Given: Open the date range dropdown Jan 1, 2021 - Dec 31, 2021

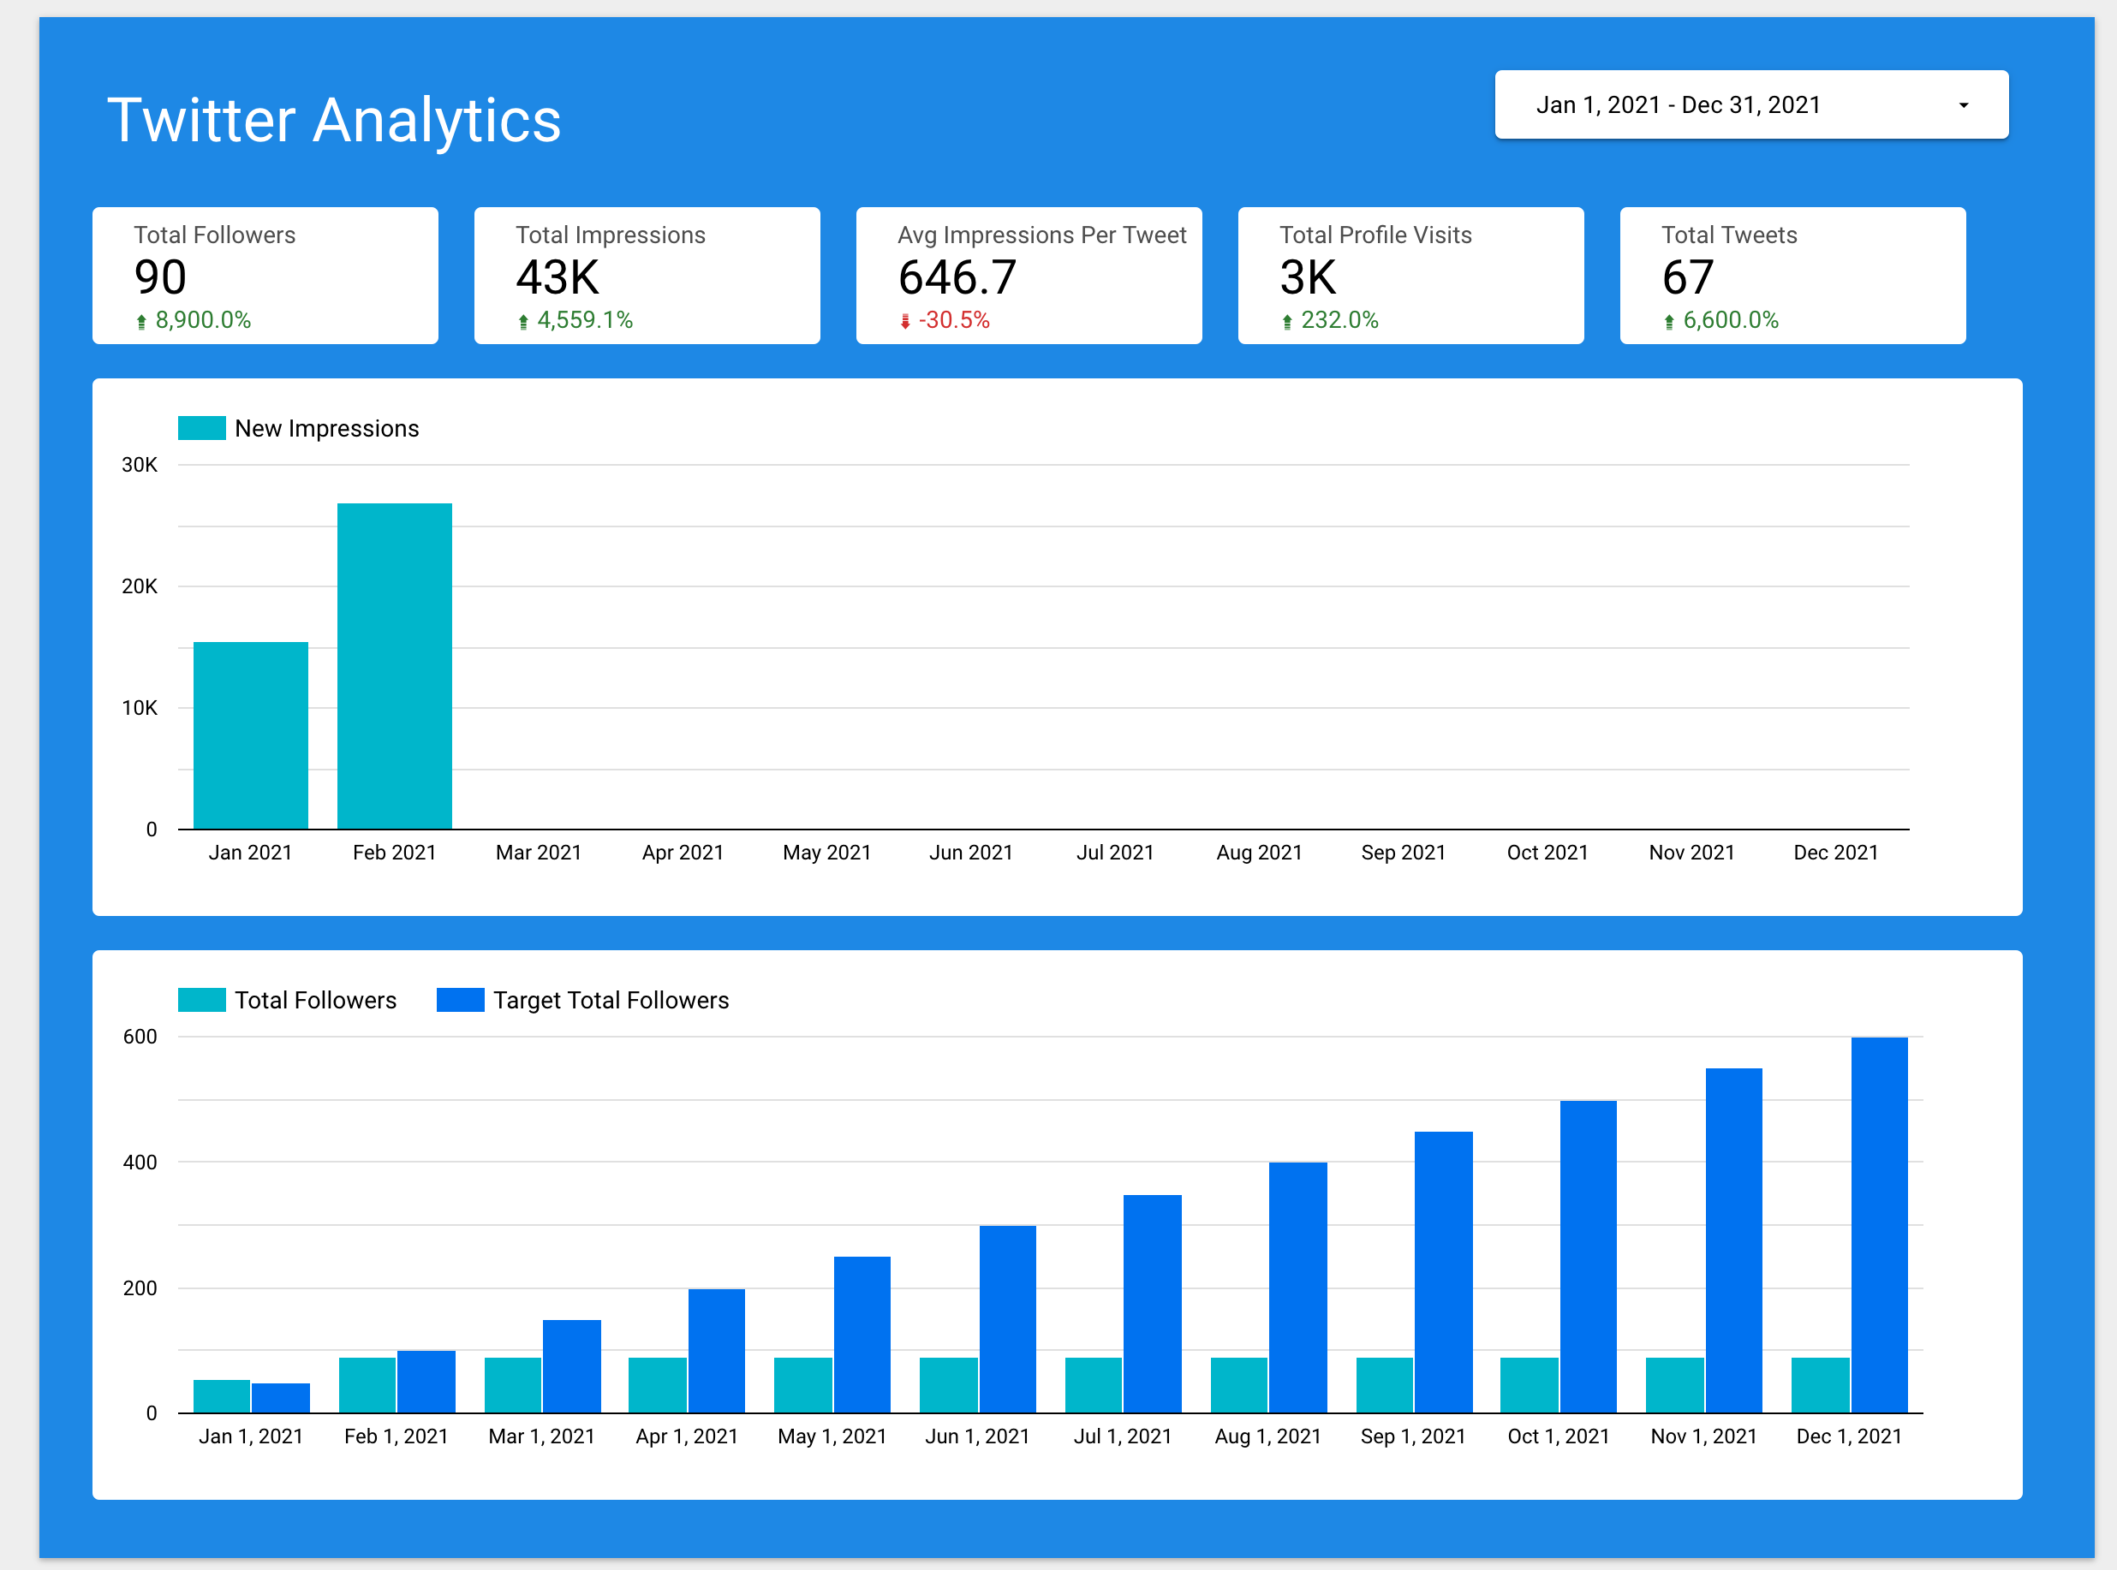Looking at the screenshot, I should coord(1751,104).
